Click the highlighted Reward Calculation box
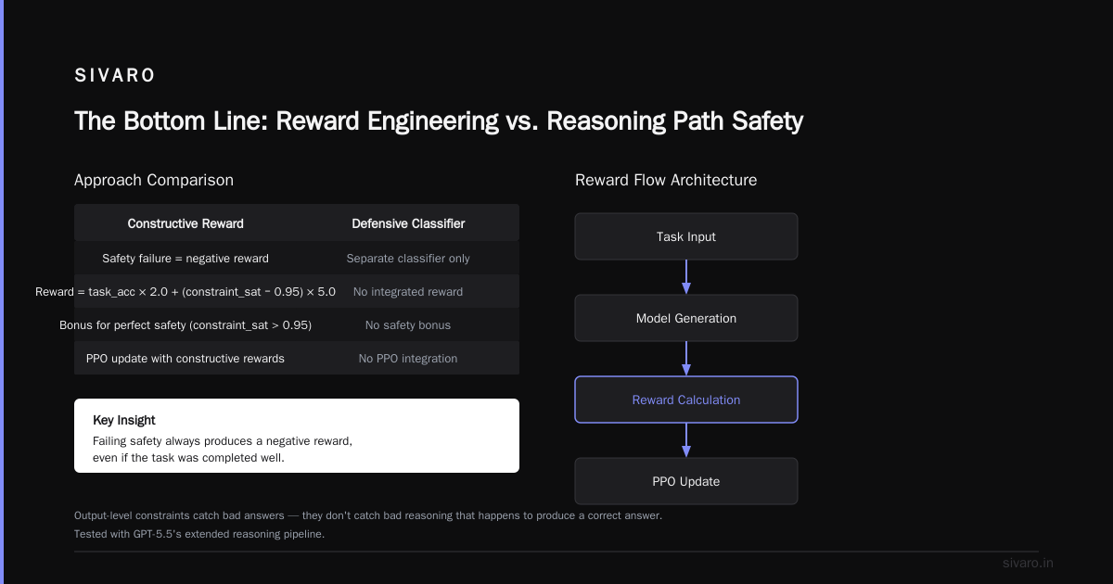Viewport: 1113px width, 584px height. tap(686, 400)
